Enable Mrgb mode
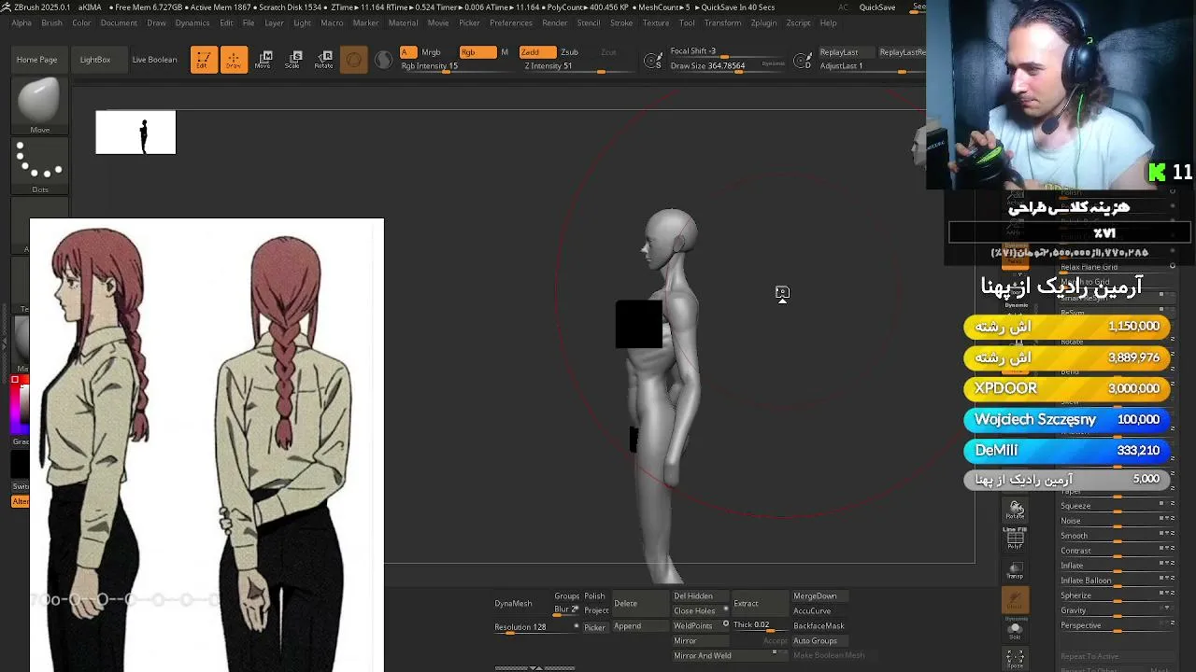The width and height of the screenshot is (1196, 672). point(431,52)
